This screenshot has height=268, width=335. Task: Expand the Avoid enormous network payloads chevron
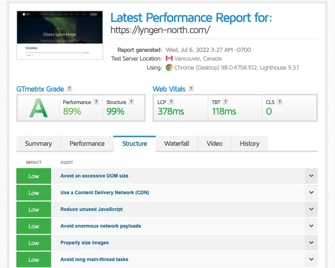click(x=311, y=226)
